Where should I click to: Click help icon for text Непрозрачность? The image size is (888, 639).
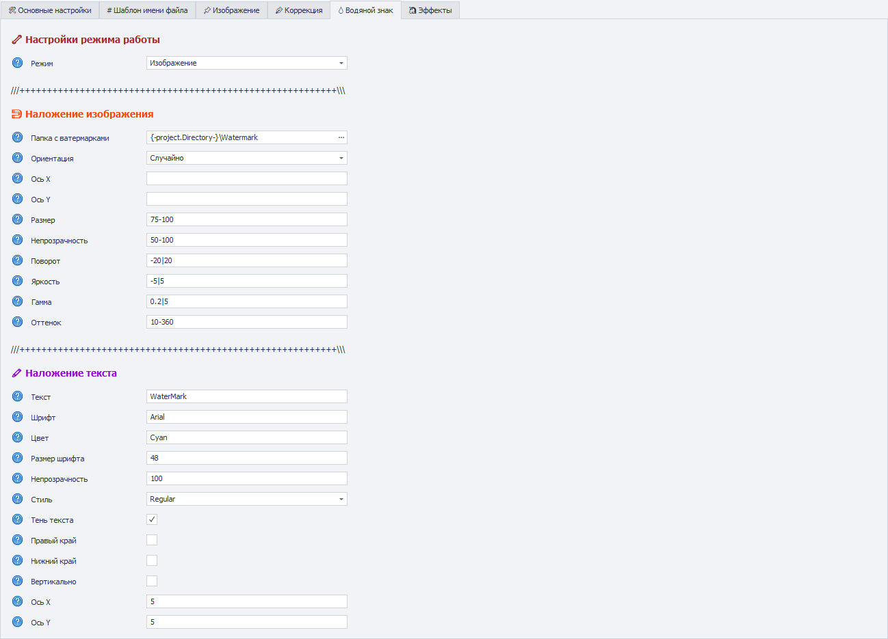click(x=18, y=478)
